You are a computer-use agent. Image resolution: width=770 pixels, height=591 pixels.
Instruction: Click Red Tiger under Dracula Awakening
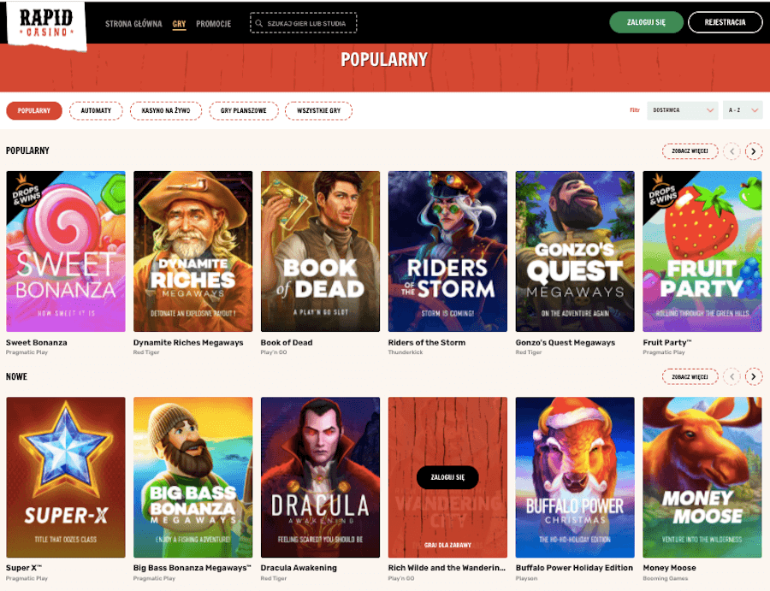pos(273,578)
